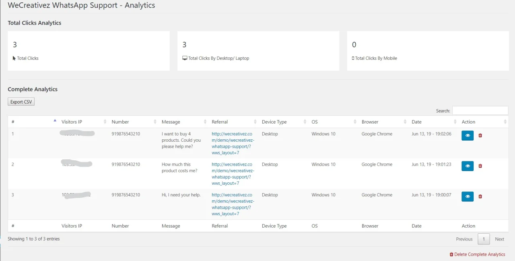
Task: Sort table by Message column
Action: (x=183, y=122)
